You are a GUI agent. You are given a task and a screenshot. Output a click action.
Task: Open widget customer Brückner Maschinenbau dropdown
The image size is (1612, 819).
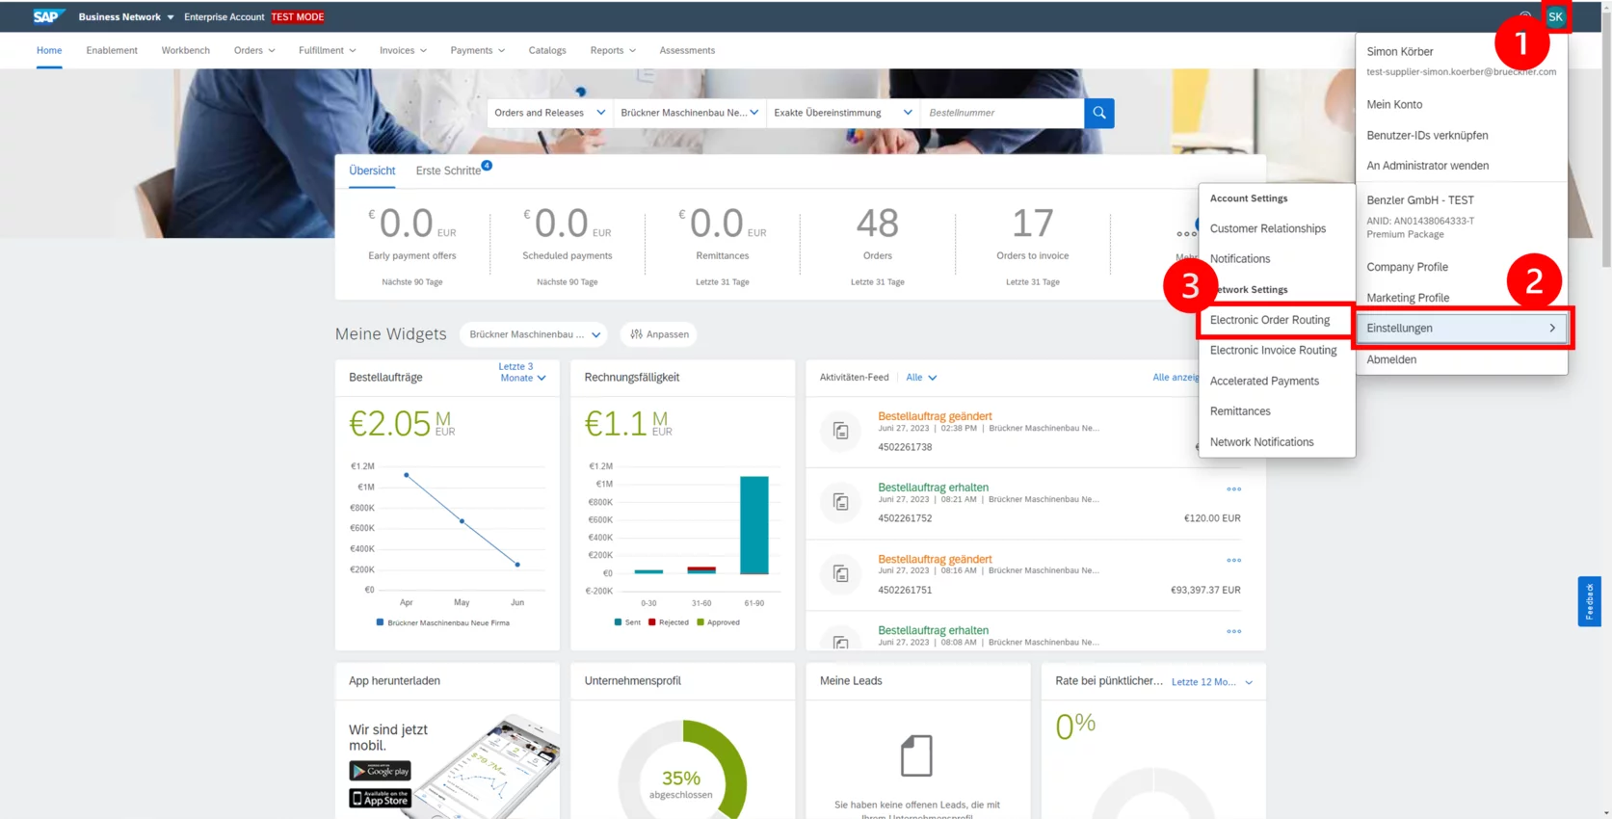(534, 334)
